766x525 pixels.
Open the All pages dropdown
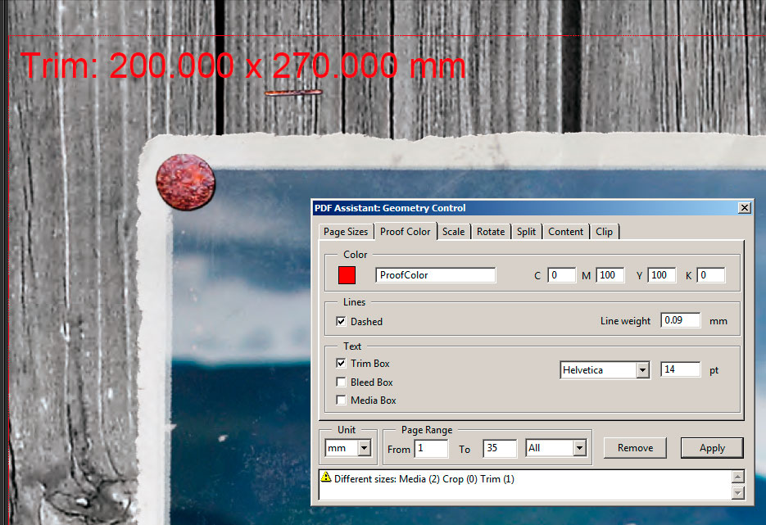(x=579, y=448)
